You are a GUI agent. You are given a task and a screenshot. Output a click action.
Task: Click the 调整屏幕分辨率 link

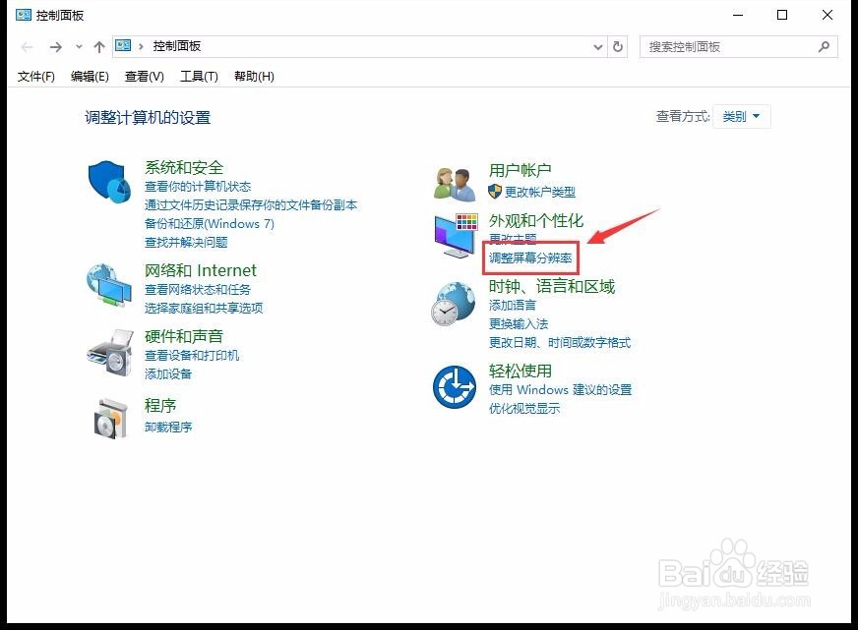pyautogui.click(x=530, y=258)
